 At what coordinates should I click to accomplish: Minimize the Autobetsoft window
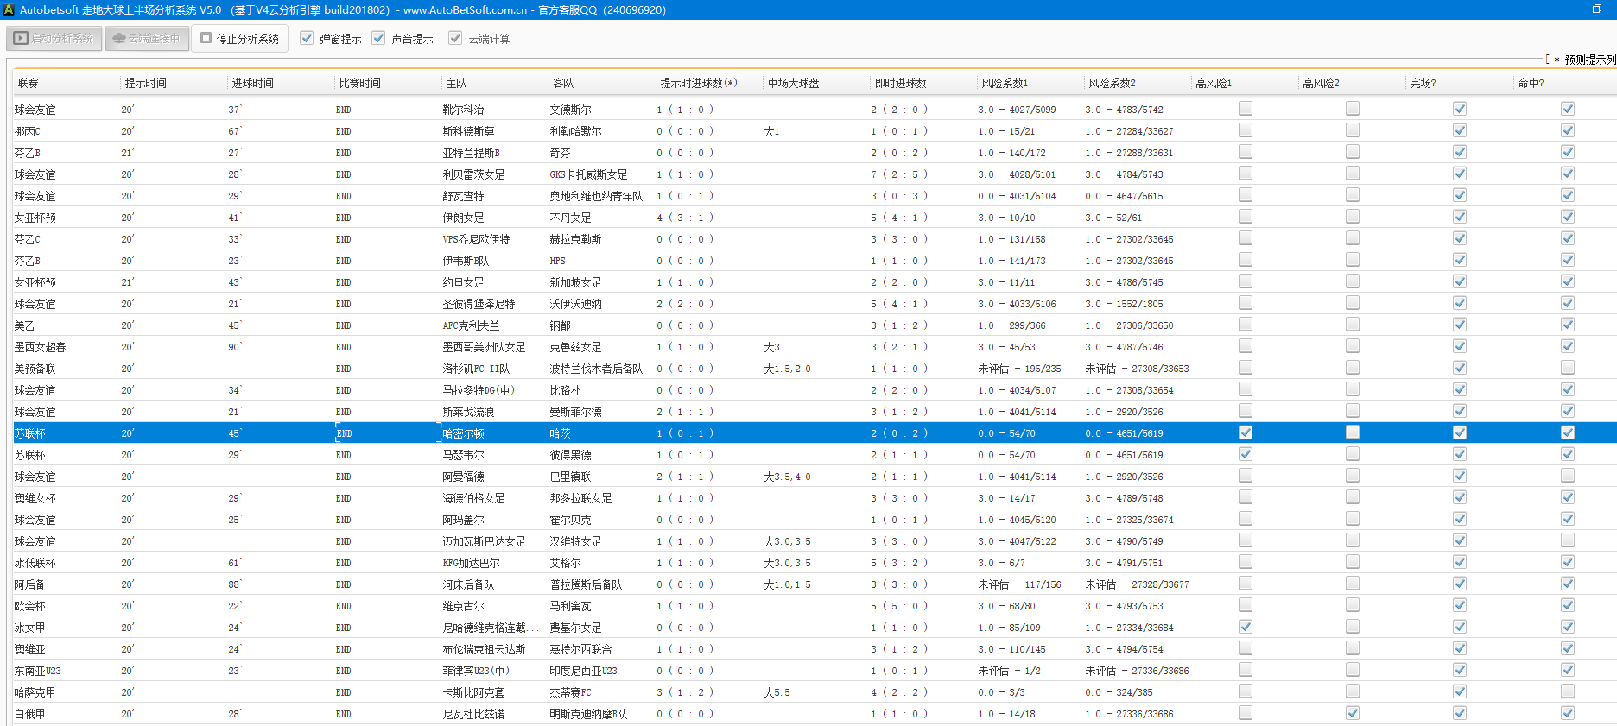coord(1557,9)
